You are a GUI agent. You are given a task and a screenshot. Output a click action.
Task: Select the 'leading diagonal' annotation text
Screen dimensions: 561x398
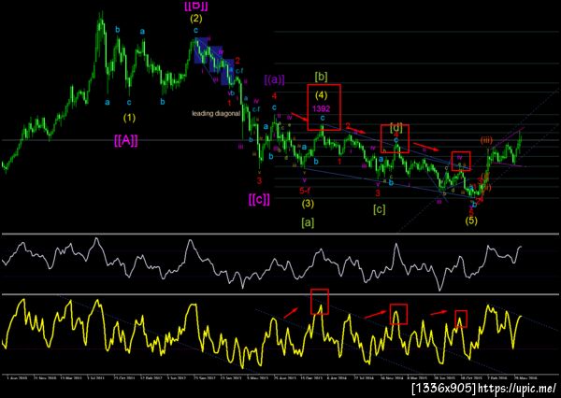[216, 114]
